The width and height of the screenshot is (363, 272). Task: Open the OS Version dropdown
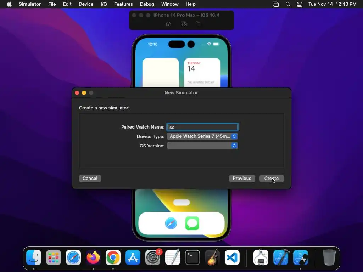click(202, 146)
